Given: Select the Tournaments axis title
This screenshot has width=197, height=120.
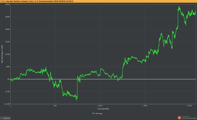Looking at the screenshot, I should [103, 109].
